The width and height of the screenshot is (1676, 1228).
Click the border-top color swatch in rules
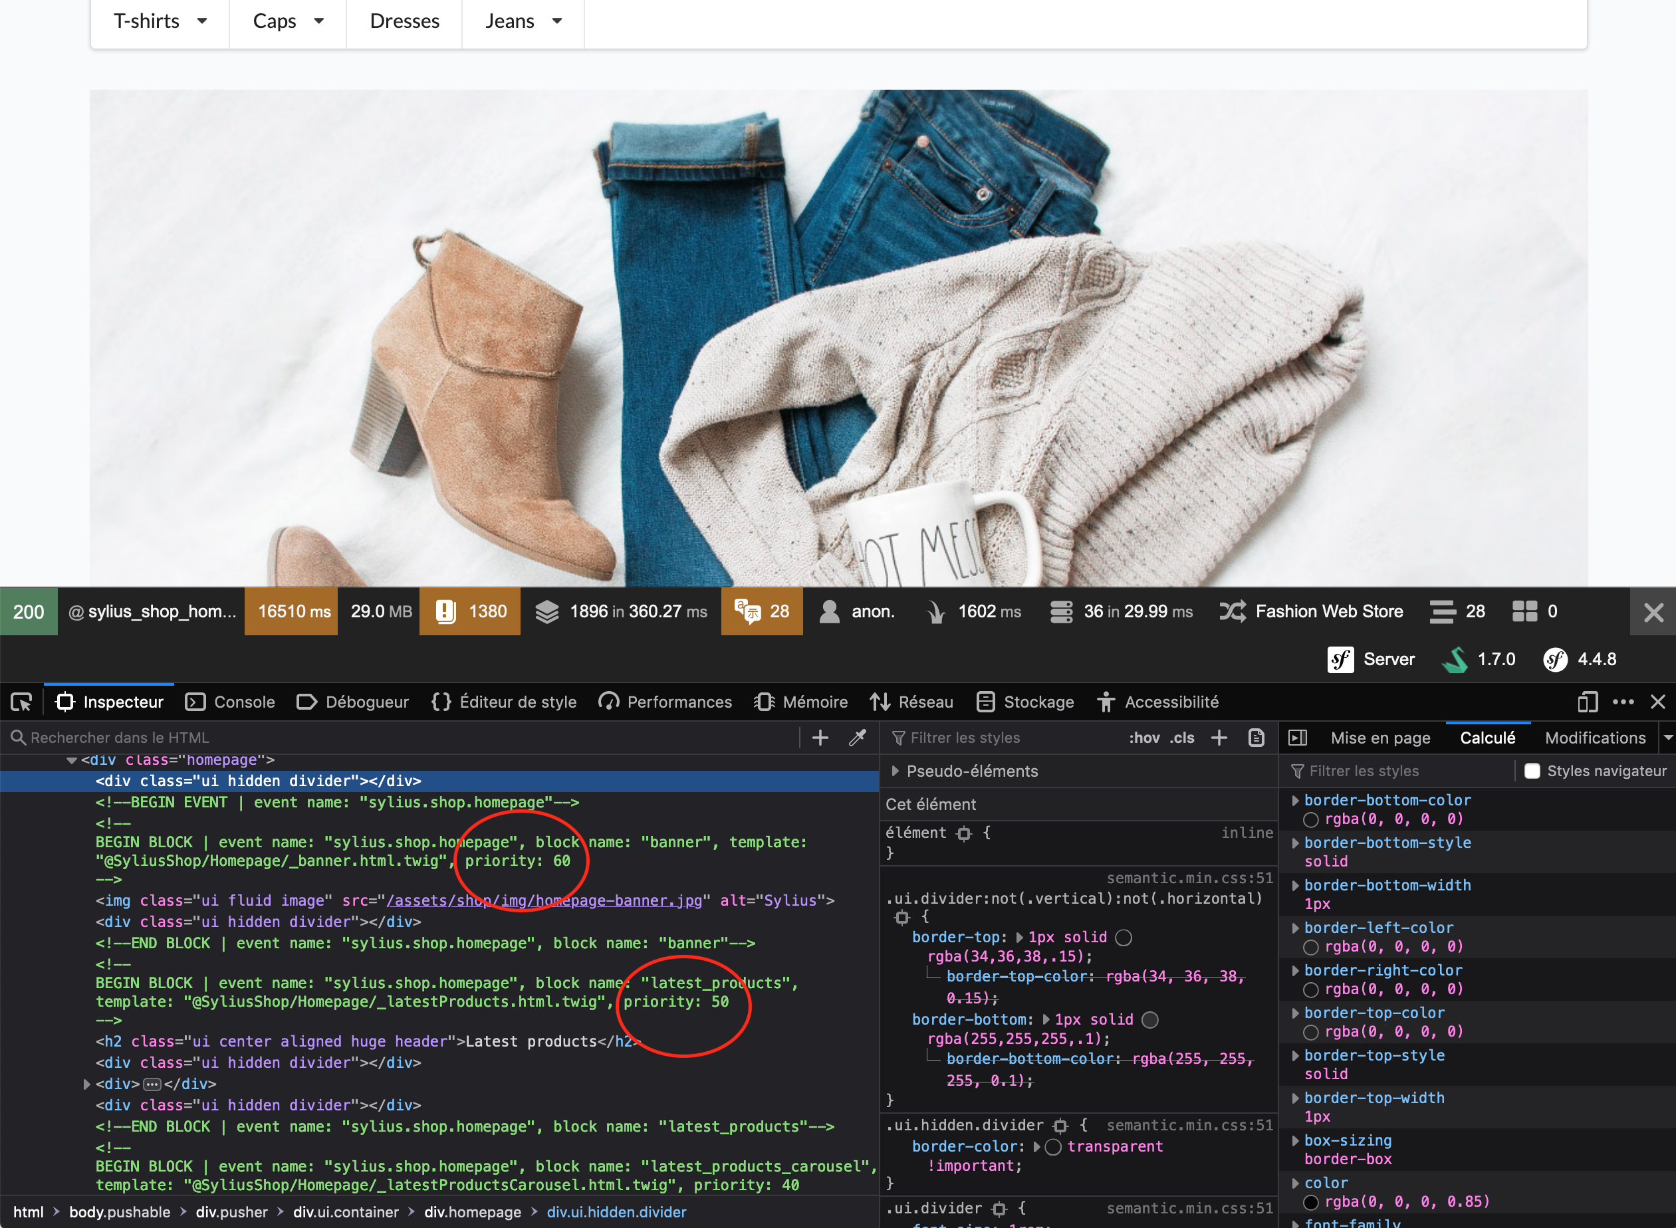(x=1124, y=938)
